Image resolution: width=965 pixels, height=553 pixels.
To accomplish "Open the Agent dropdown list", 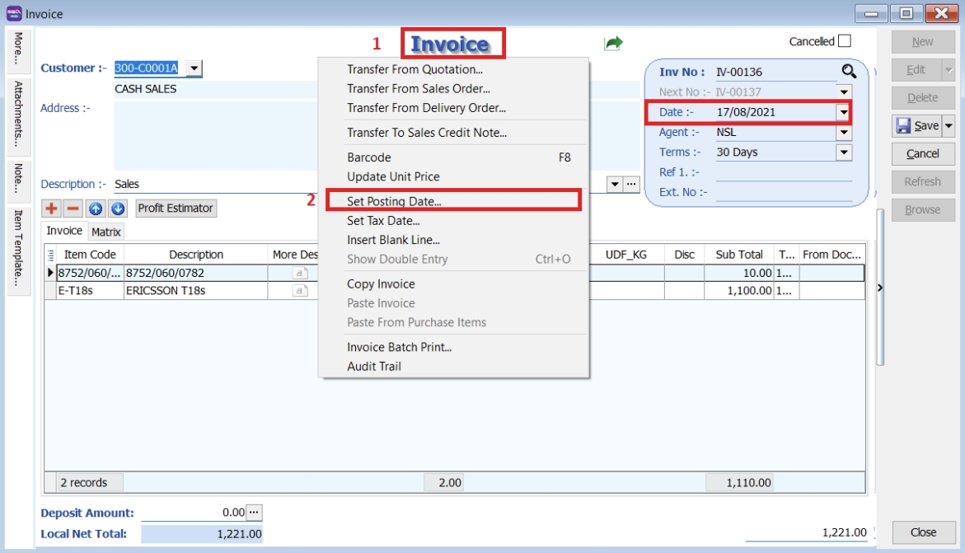I will coord(843,132).
